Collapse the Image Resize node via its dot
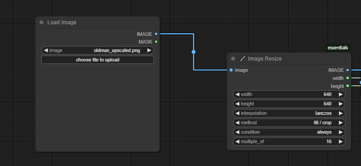The image size is (361, 166). pyautogui.click(x=233, y=59)
